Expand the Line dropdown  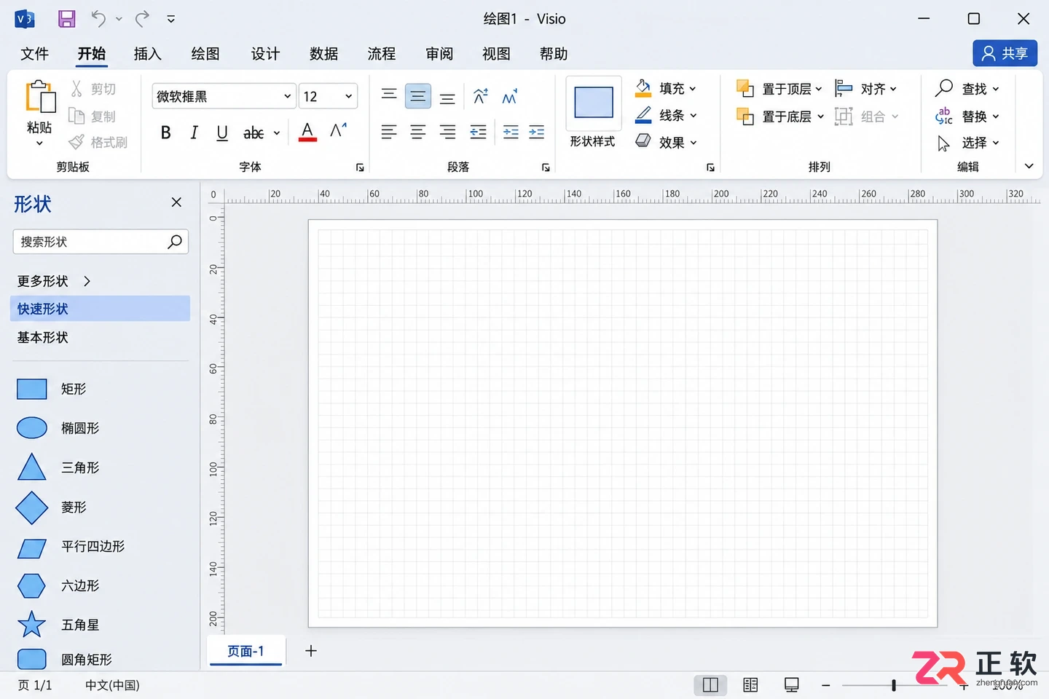point(693,116)
